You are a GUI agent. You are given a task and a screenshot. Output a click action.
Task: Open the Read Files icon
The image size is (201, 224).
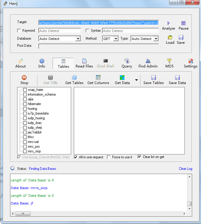[x=84, y=61]
